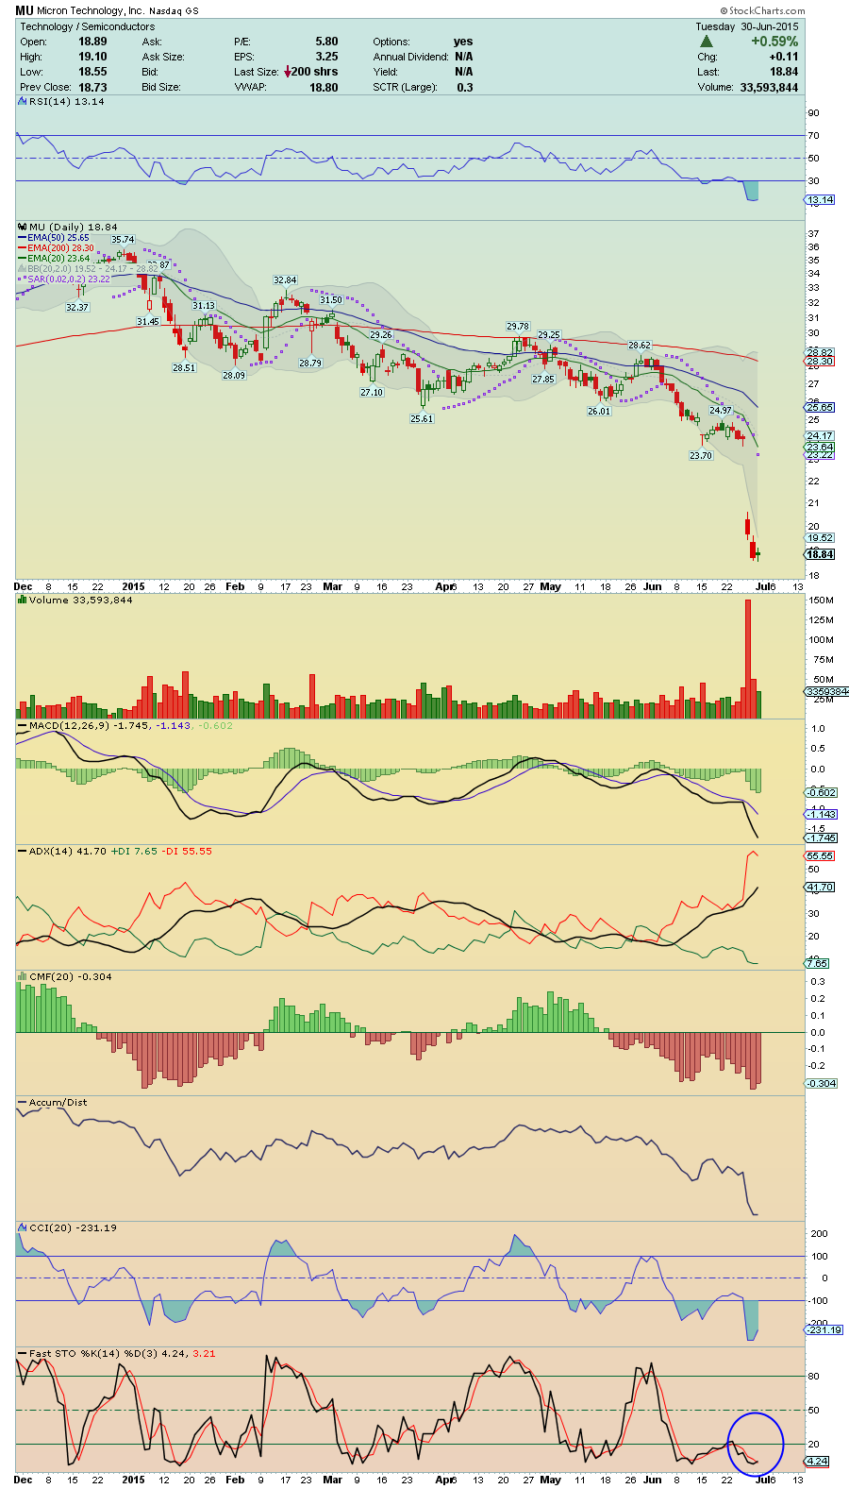Click the small icon before ADX(14) label
The height and width of the screenshot is (1489, 849).
24,851
